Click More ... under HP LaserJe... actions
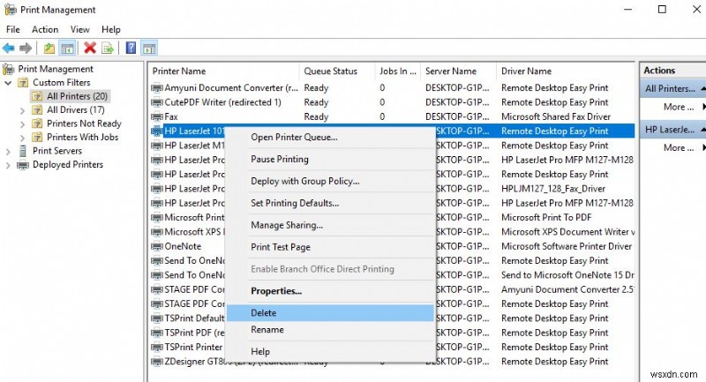 pos(679,148)
